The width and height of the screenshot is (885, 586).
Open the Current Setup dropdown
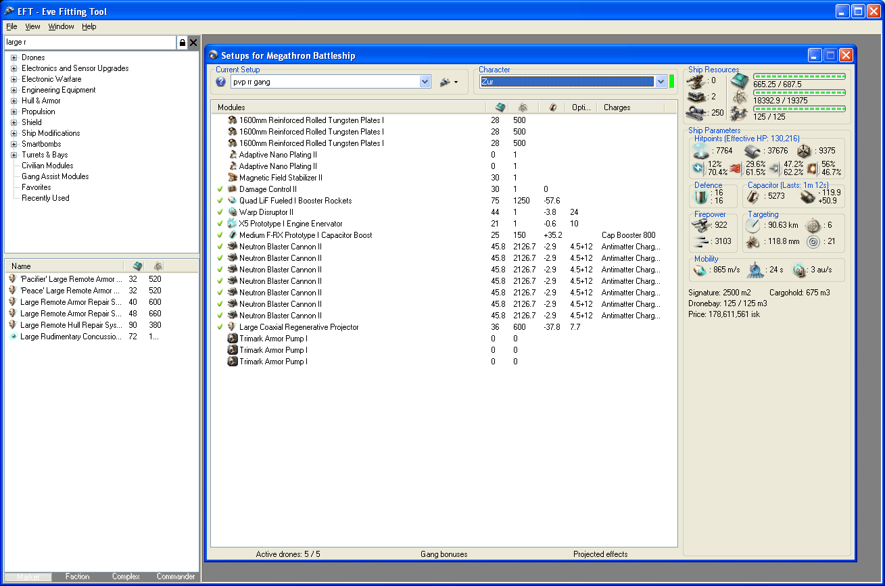pyautogui.click(x=425, y=82)
